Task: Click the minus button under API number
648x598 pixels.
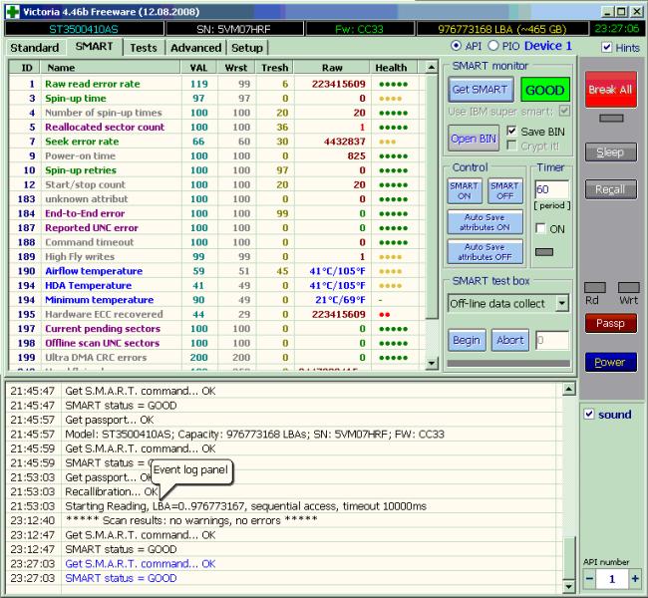Action: [x=589, y=578]
